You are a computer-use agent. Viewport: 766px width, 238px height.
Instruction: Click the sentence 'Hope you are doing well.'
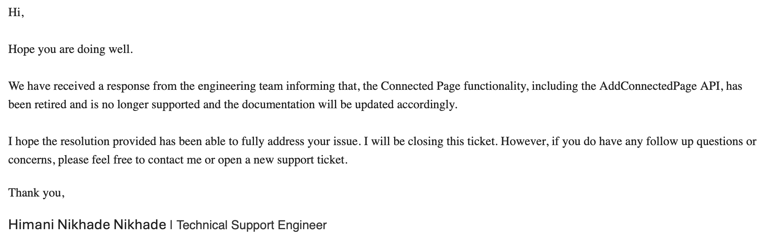[71, 49]
